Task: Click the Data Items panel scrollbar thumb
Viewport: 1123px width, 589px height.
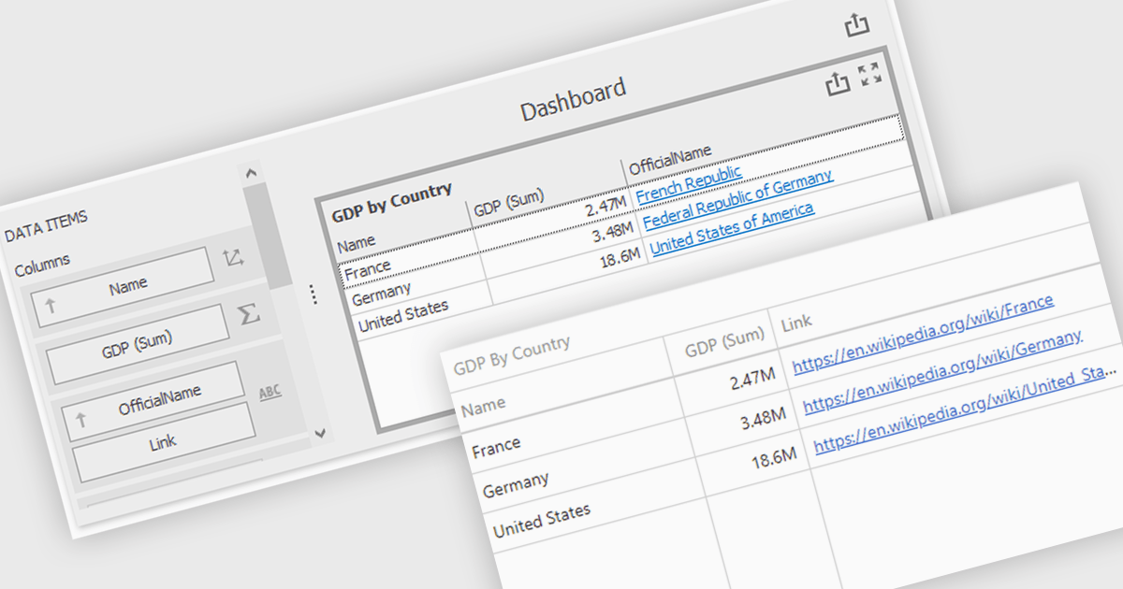Action: tap(268, 236)
